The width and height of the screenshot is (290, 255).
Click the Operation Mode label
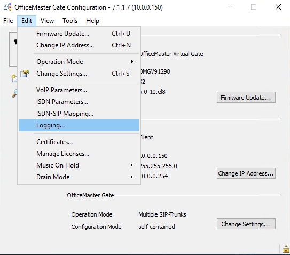pyautogui.click(x=92, y=214)
